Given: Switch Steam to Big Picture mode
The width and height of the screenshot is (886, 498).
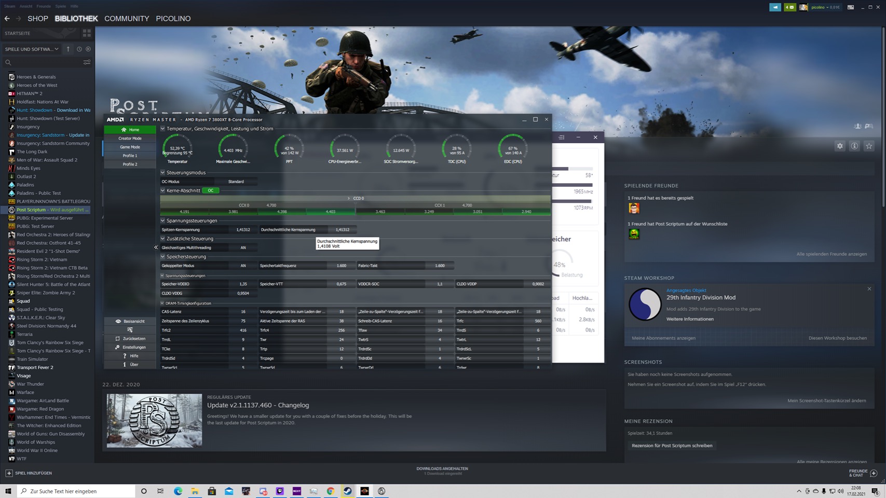Looking at the screenshot, I should pyautogui.click(x=851, y=7).
